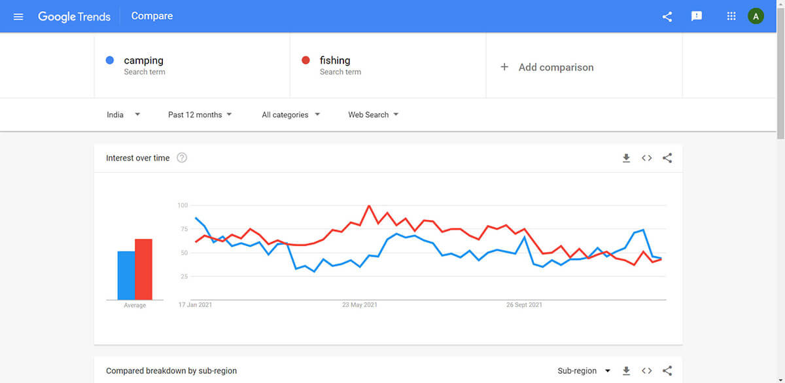Image resolution: width=785 pixels, height=383 pixels.
Task: Open the Past 12 months dropdown
Action: click(200, 115)
